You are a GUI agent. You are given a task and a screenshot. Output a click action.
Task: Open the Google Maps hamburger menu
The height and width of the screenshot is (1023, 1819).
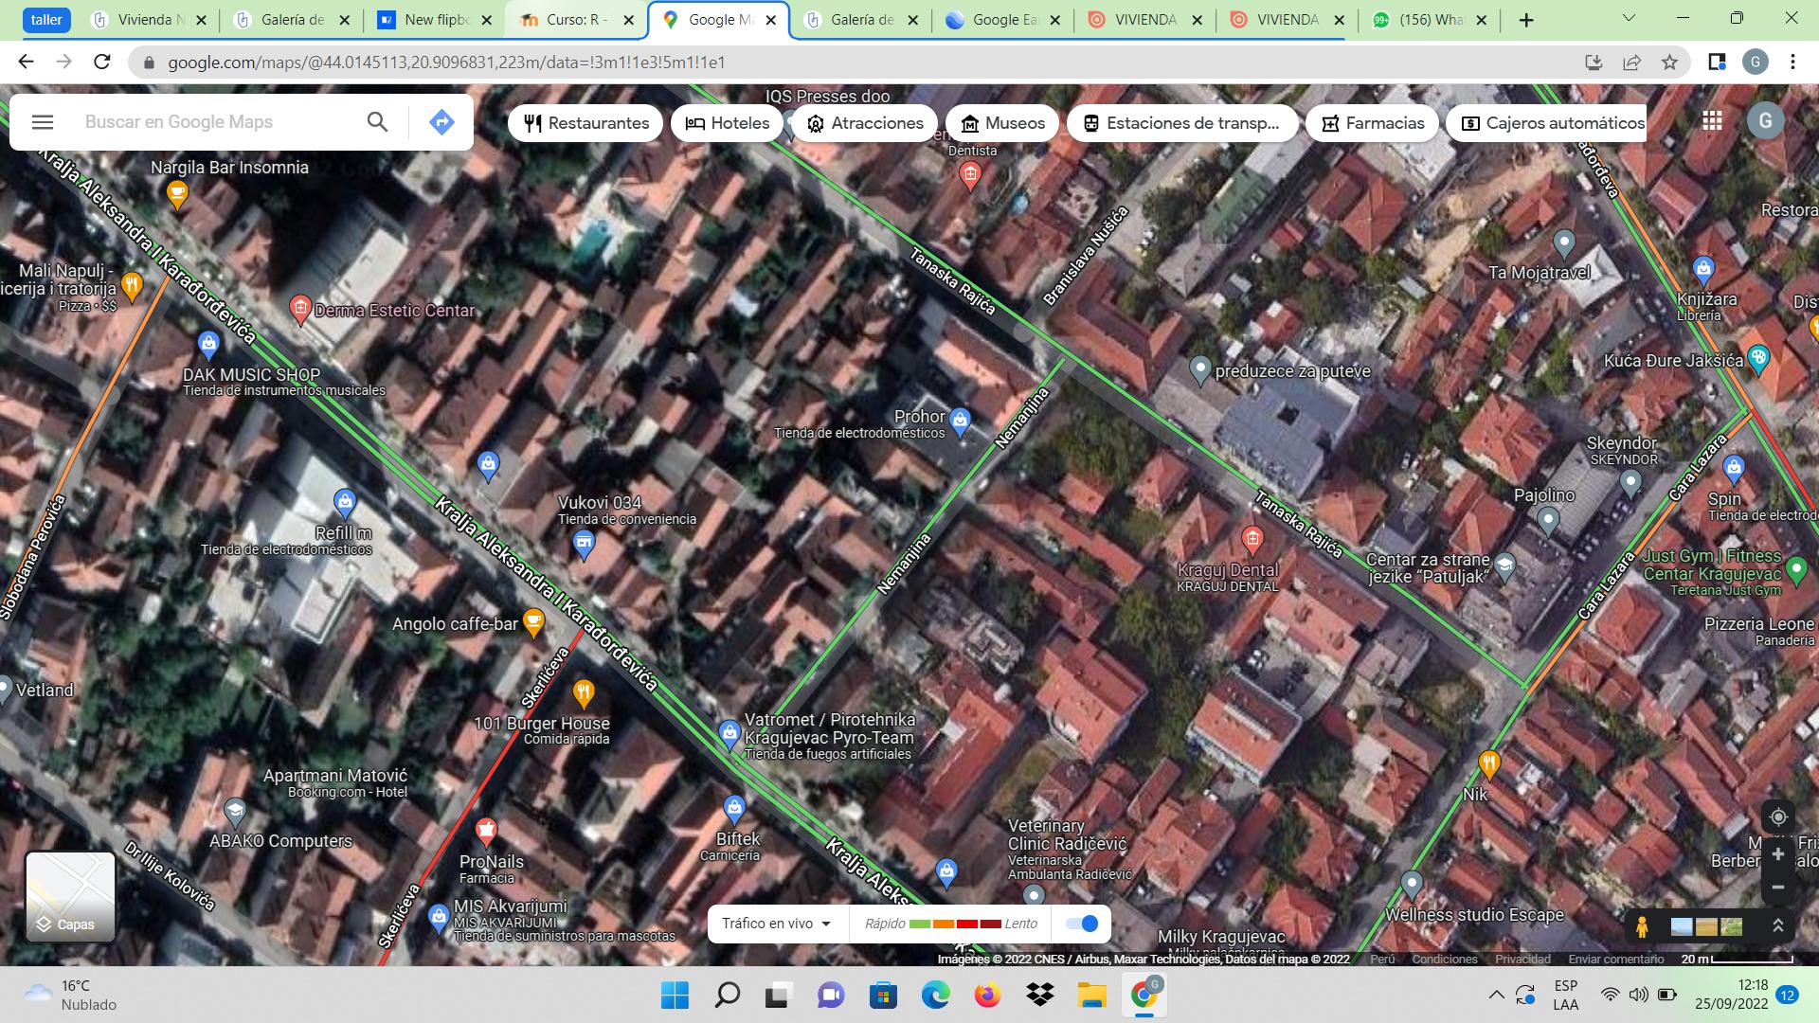(43, 122)
